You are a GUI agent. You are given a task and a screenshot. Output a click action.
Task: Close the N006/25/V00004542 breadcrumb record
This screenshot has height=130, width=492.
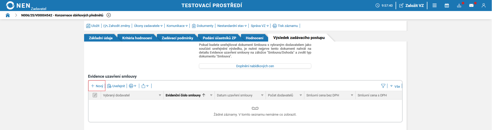tap(109, 15)
